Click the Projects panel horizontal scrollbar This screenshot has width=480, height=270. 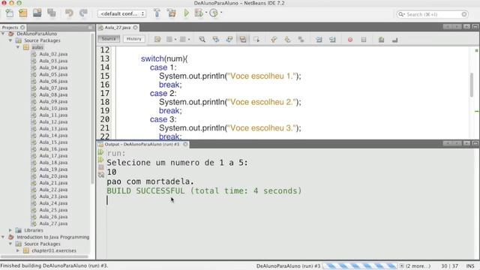coord(45,256)
